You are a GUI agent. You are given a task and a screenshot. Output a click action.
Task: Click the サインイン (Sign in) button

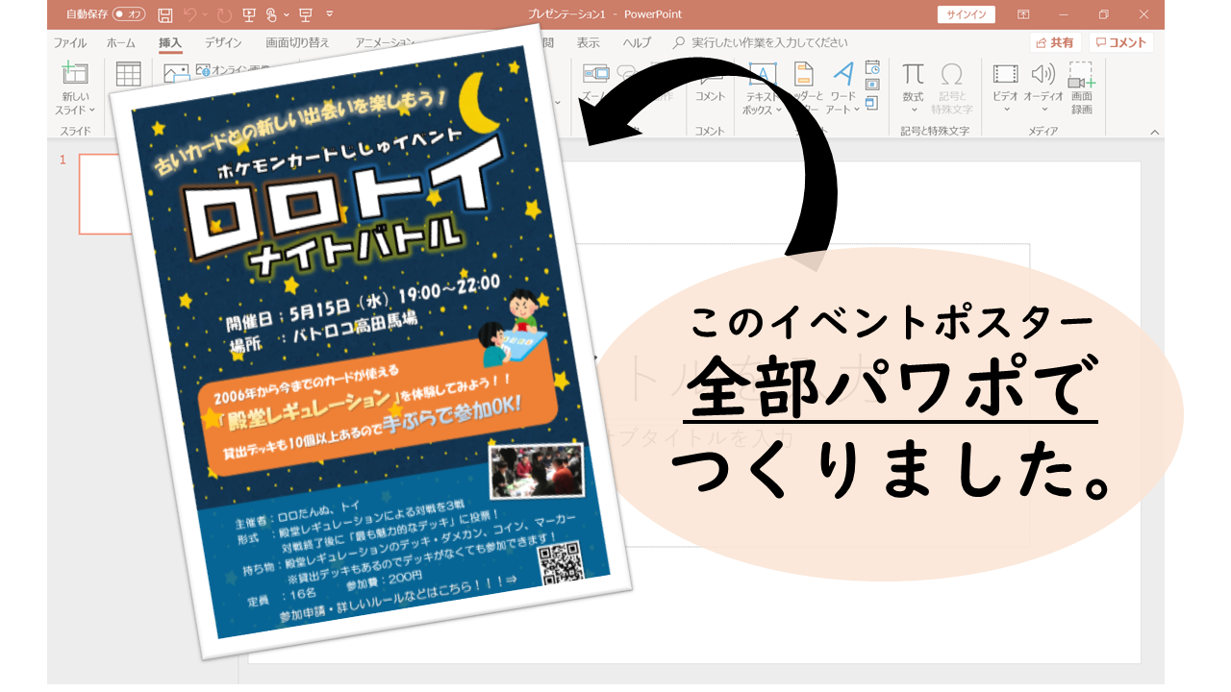[x=965, y=14]
